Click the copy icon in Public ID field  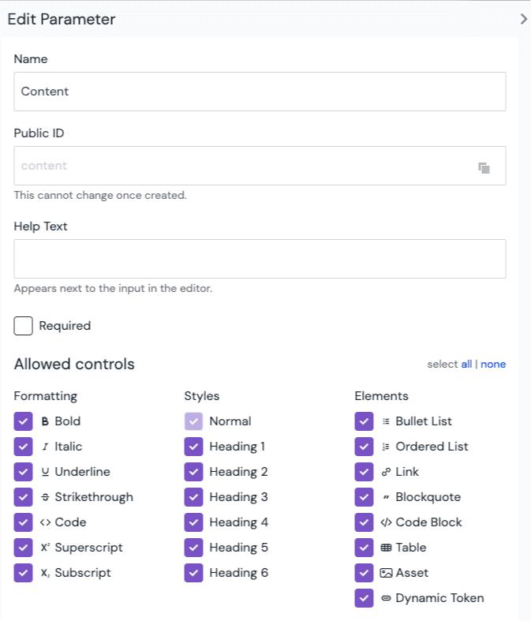coord(484,167)
